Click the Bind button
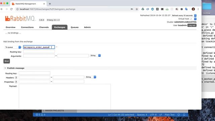The height and width of the screenshot is (121, 215). 7,61
